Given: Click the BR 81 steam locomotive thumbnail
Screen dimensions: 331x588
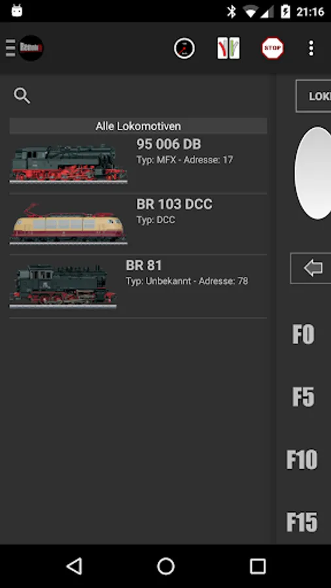Looking at the screenshot, I should click(x=63, y=287).
